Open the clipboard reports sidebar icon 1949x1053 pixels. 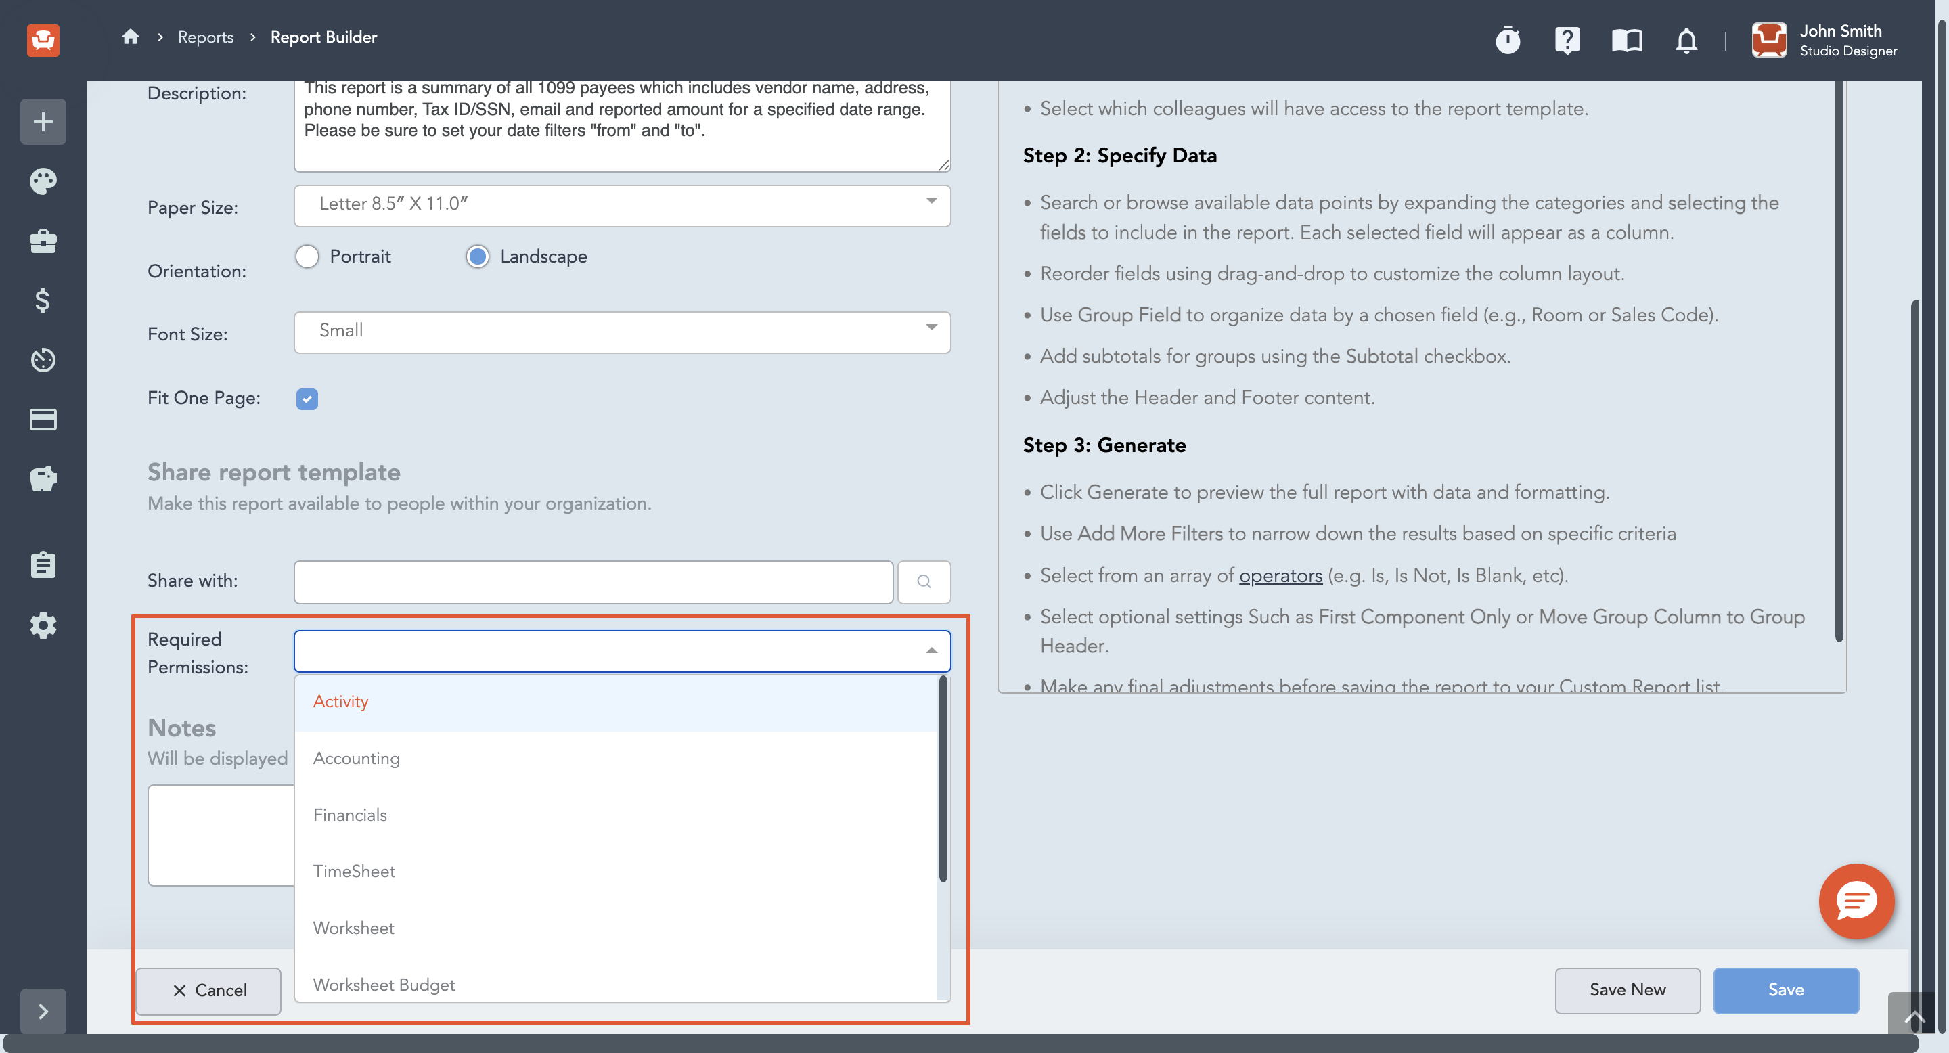pos(43,564)
